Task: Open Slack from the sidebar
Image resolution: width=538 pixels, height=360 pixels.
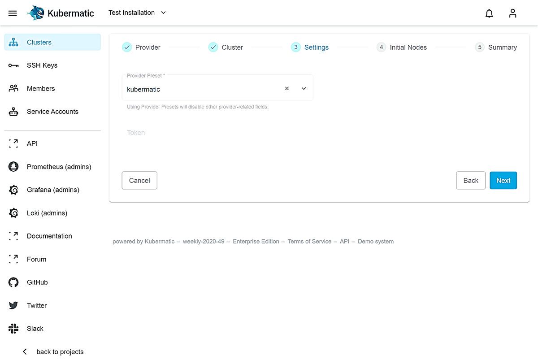Action: tap(13, 328)
